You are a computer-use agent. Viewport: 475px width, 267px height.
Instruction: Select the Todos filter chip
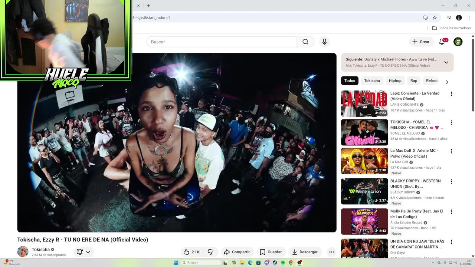[x=350, y=80]
